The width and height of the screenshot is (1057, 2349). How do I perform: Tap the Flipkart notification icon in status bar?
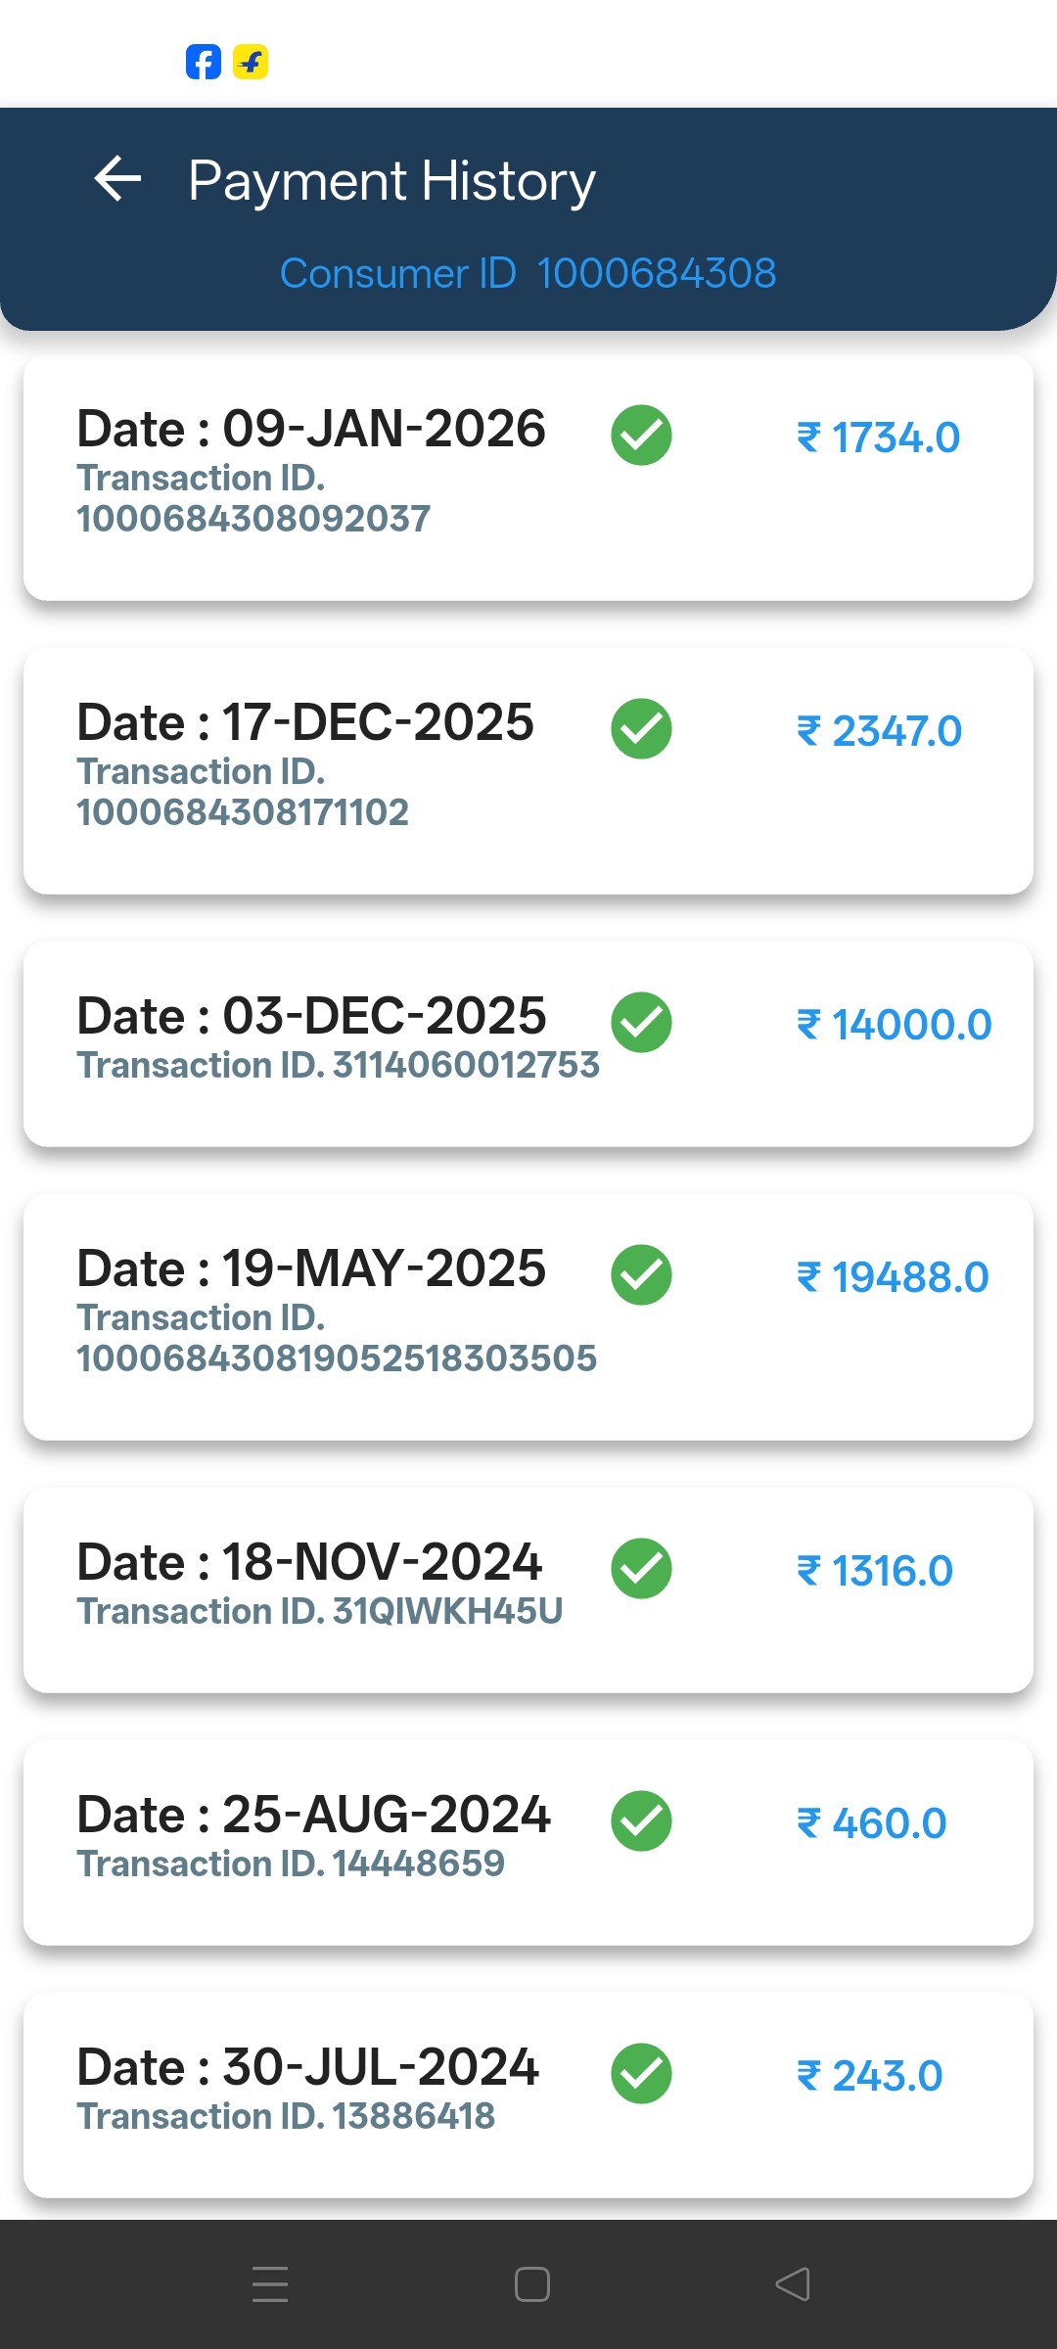251,62
